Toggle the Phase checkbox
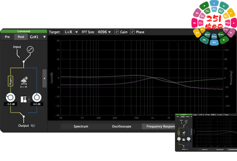Image resolution: width=237 pixels, height=161 pixels. 132,32
